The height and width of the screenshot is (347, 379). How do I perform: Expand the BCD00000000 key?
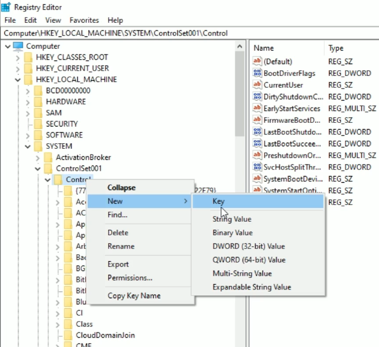(x=28, y=91)
